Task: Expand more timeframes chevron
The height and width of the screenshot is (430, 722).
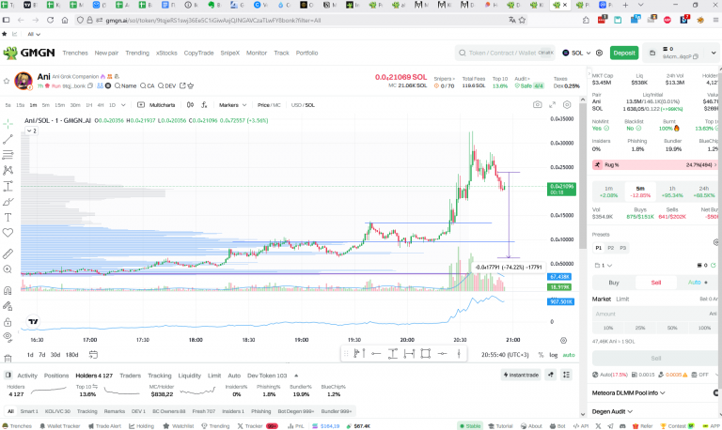Action: [123, 105]
